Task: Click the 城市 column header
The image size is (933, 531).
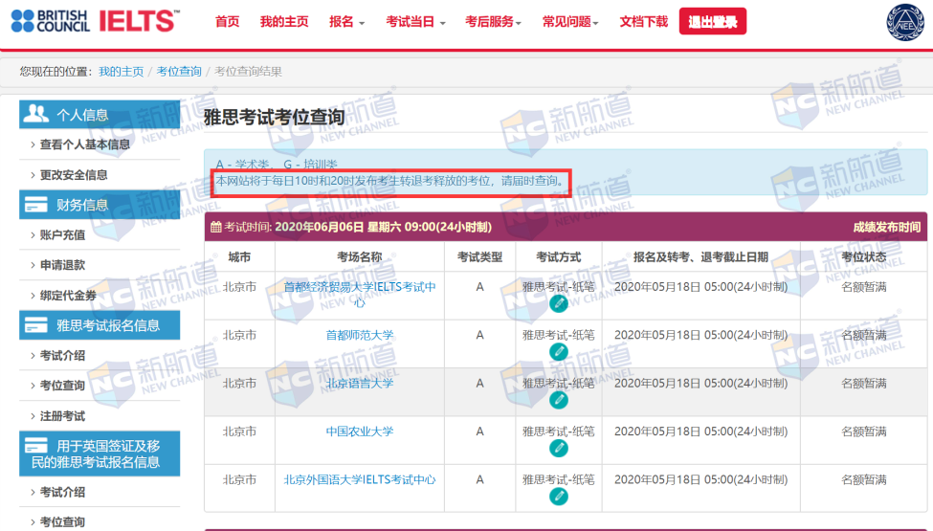Action: tap(239, 256)
